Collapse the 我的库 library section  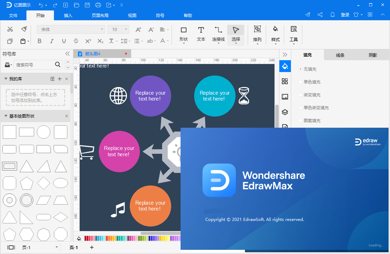[6, 79]
